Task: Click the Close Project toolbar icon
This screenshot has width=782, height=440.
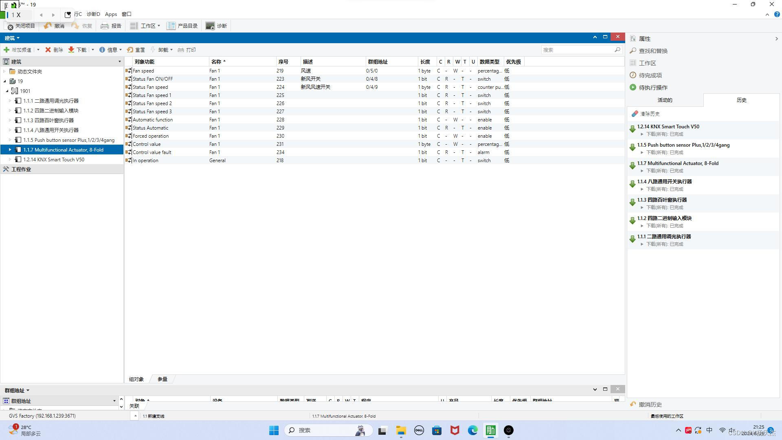Action: [x=11, y=26]
